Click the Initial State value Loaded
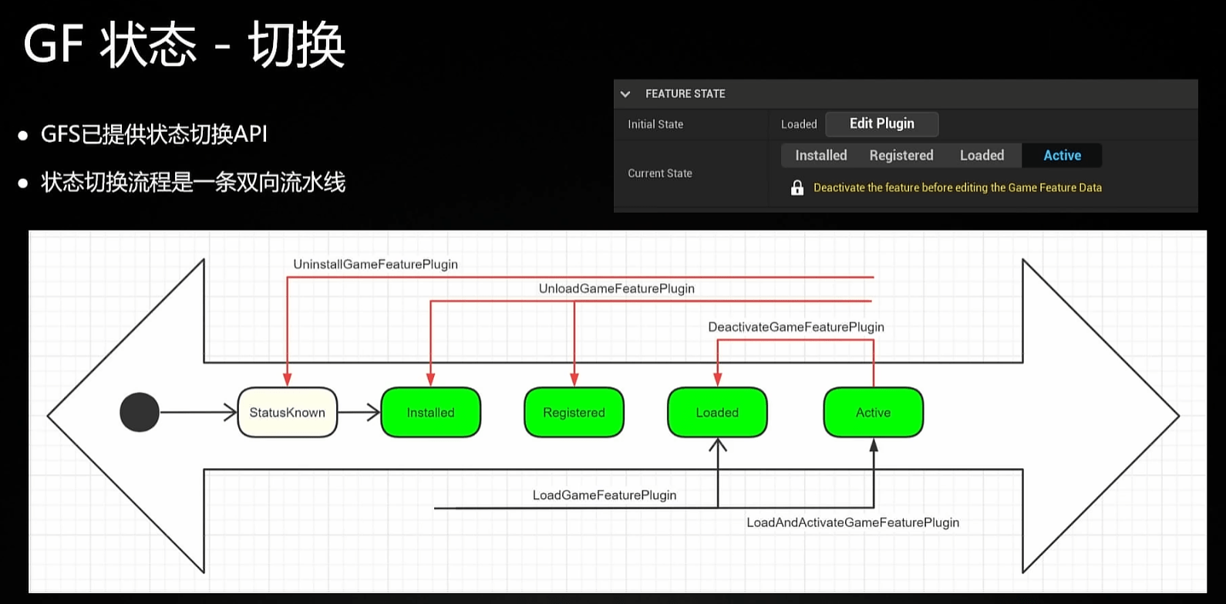1226x604 pixels. (798, 124)
